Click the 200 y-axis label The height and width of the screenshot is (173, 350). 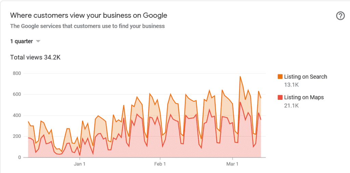point(16,136)
